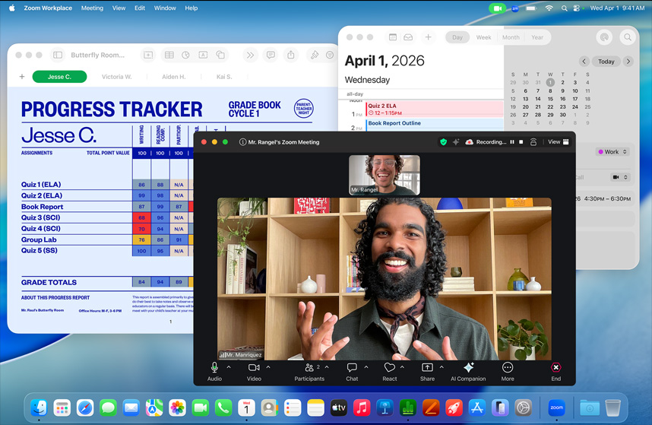Select the Victoria W. sheet tab
The width and height of the screenshot is (652, 425).
click(116, 77)
